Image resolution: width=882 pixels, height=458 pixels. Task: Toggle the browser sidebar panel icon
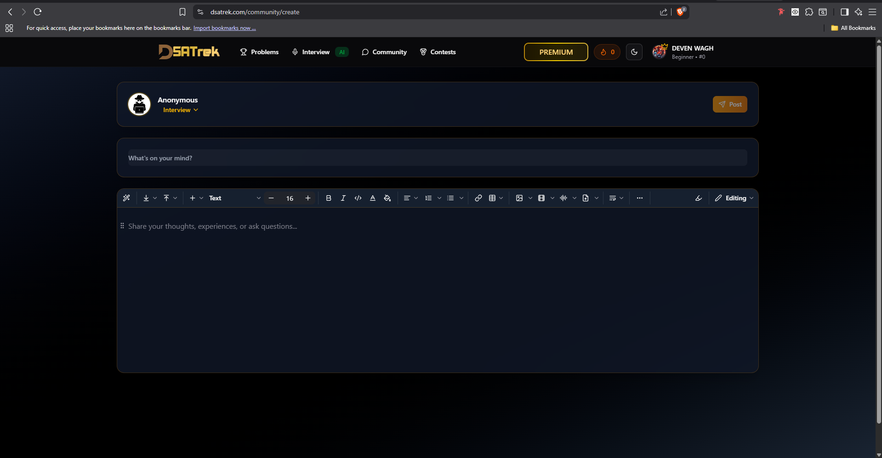click(845, 12)
